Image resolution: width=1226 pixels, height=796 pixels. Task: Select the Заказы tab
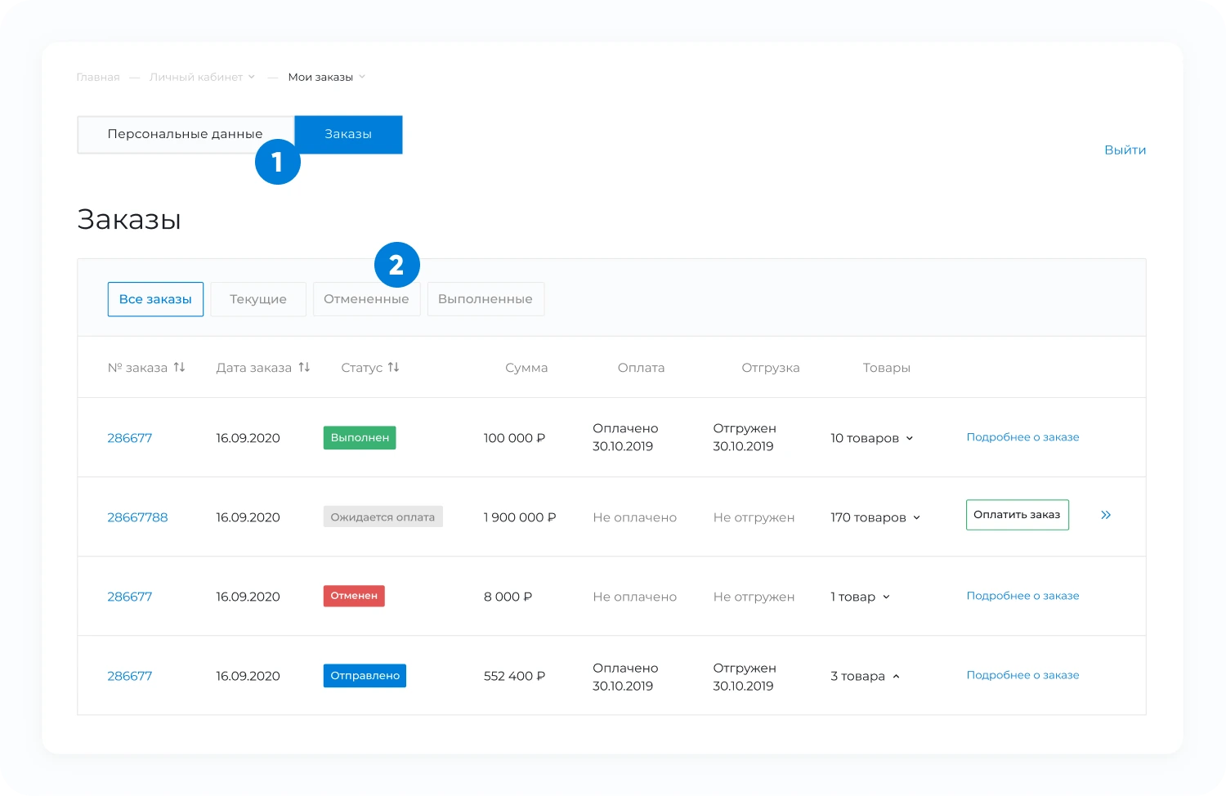coord(348,134)
